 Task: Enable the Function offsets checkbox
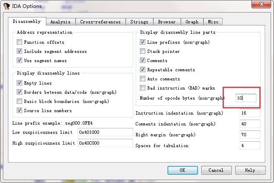(19, 42)
